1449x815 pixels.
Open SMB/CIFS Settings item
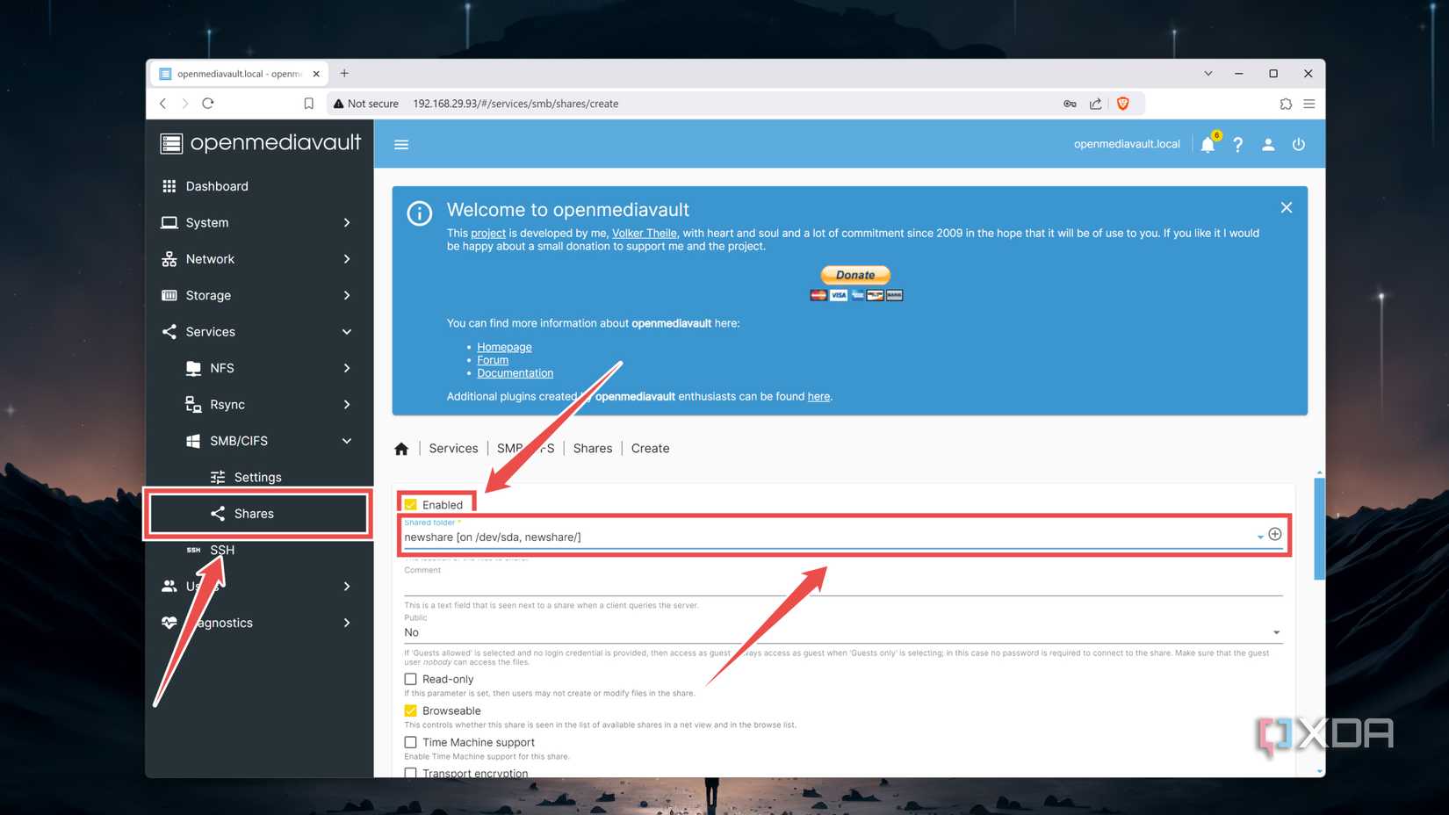259,478
